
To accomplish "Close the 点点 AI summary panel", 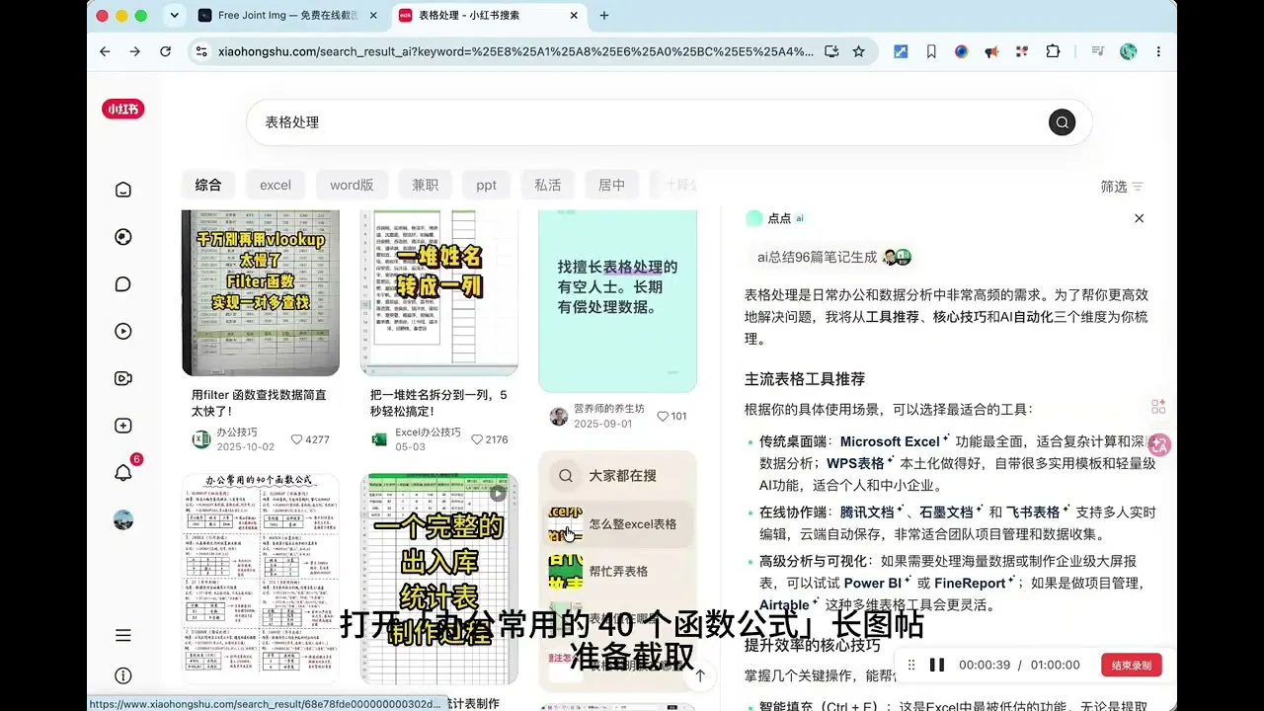I will 1139,218.
